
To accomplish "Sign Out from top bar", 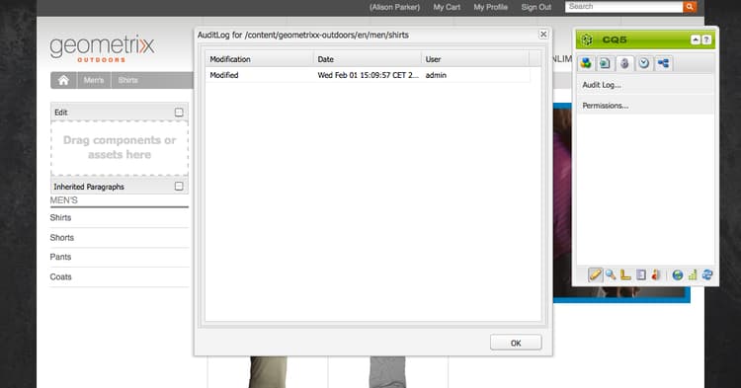I will 535,7.
